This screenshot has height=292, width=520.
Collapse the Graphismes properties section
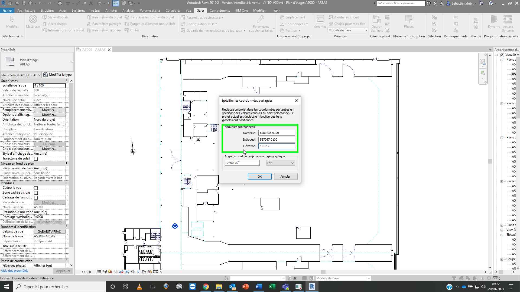coord(66,81)
